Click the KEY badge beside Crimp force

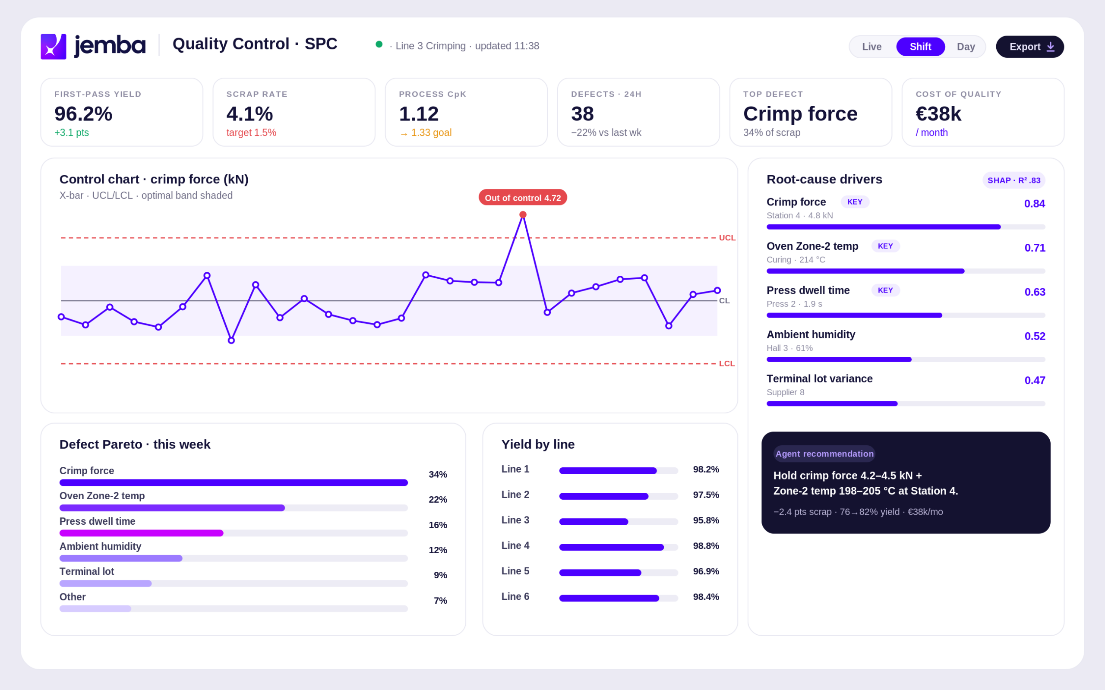coord(854,202)
